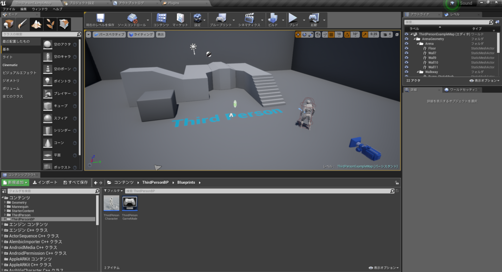The width and height of the screenshot is (502, 272).
Task: Select the Place mode icon
Action: [8, 24]
